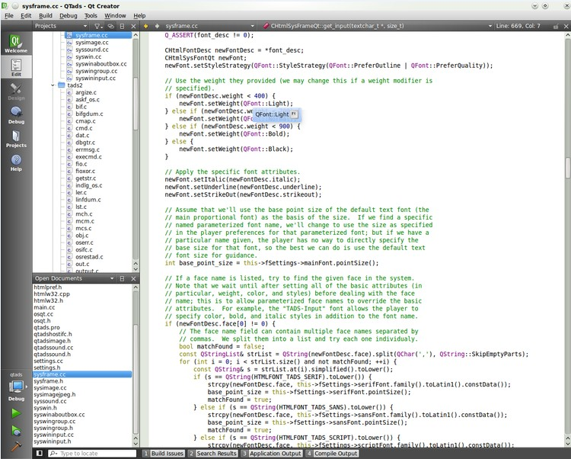This screenshot has width=571, height=459.
Task: Close the sysframe.cc editor document
Action: (x=566, y=26)
